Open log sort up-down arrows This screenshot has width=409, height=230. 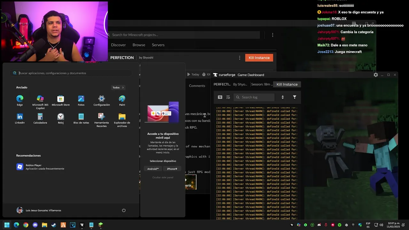pyautogui.click(x=282, y=97)
